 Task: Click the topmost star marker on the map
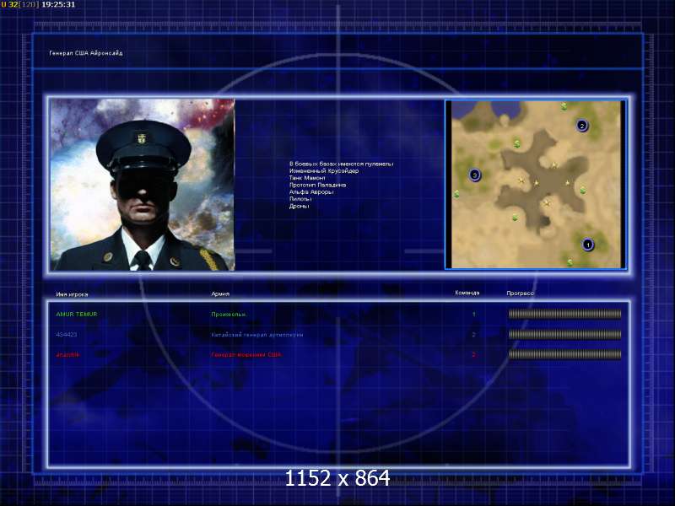click(x=554, y=164)
